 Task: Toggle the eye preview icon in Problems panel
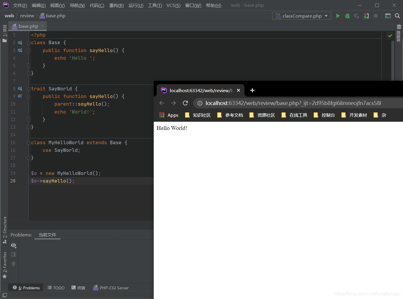(13, 245)
